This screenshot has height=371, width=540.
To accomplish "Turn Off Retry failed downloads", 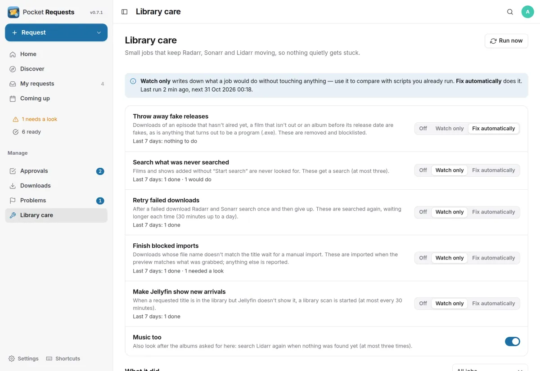I will (423, 212).
